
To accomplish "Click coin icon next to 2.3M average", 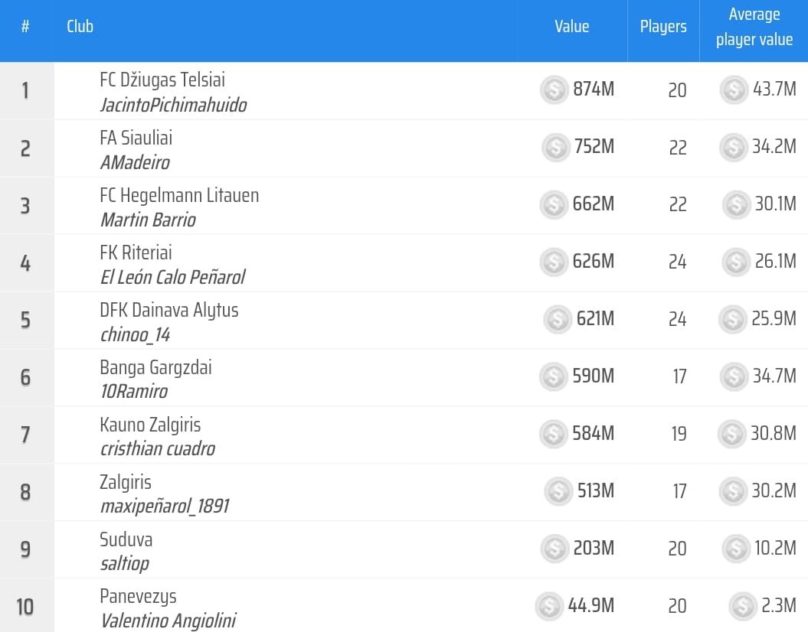I will (x=743, y=606).
